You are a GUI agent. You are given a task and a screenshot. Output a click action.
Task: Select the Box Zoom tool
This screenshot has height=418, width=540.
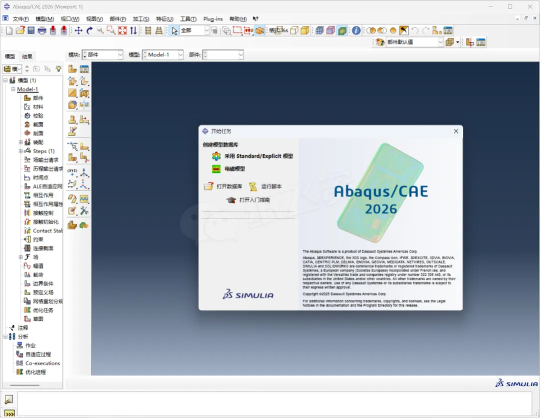click(111, 30)
